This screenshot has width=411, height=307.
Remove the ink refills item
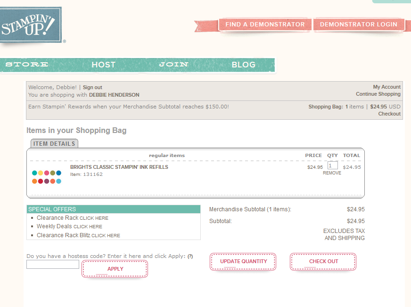(x=332, y=173)
